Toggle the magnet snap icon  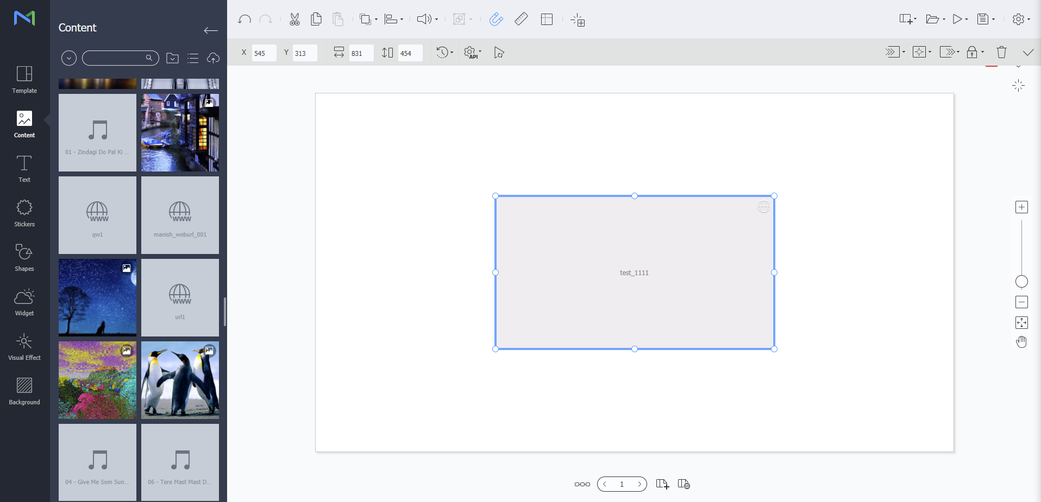(496, 20)
